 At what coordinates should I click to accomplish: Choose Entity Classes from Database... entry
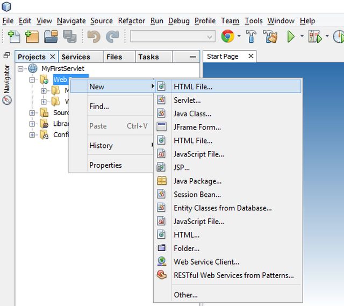point(228,208)
